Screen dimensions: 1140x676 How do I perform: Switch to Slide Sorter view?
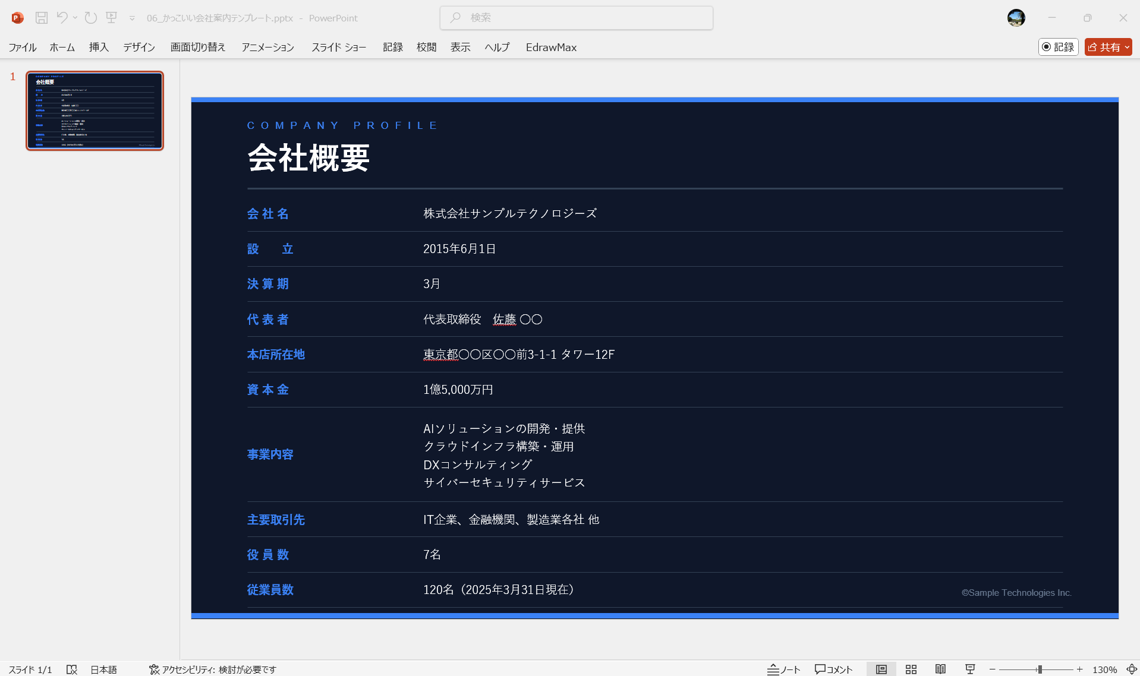[911, 669]
